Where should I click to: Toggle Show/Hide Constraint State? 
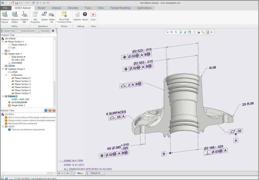[64, 17]
